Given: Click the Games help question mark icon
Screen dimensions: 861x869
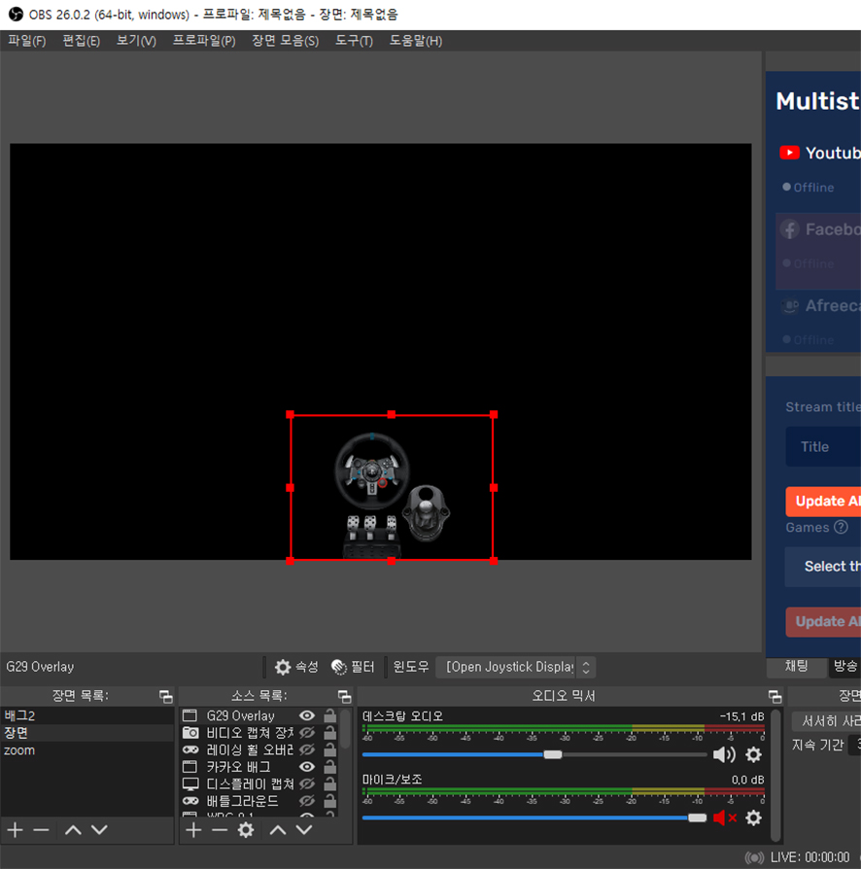Looking at the screenshot, I should [x=841, y=527].
